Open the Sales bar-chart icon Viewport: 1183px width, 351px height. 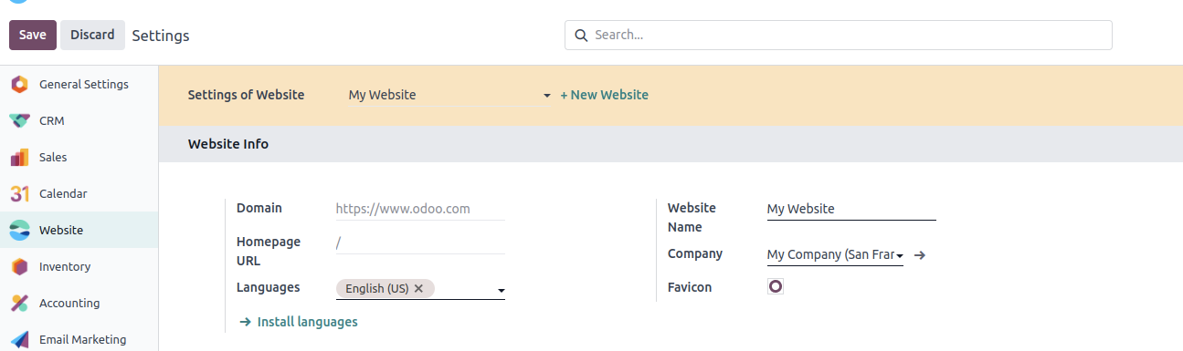click(x=20, y=158)
